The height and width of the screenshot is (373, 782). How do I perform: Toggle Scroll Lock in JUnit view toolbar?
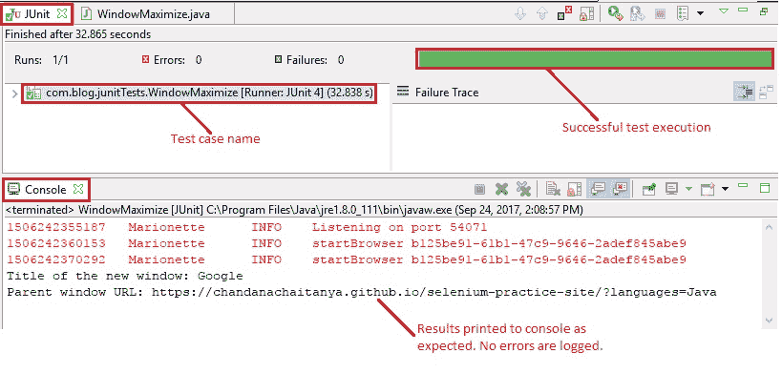(586, 13)
